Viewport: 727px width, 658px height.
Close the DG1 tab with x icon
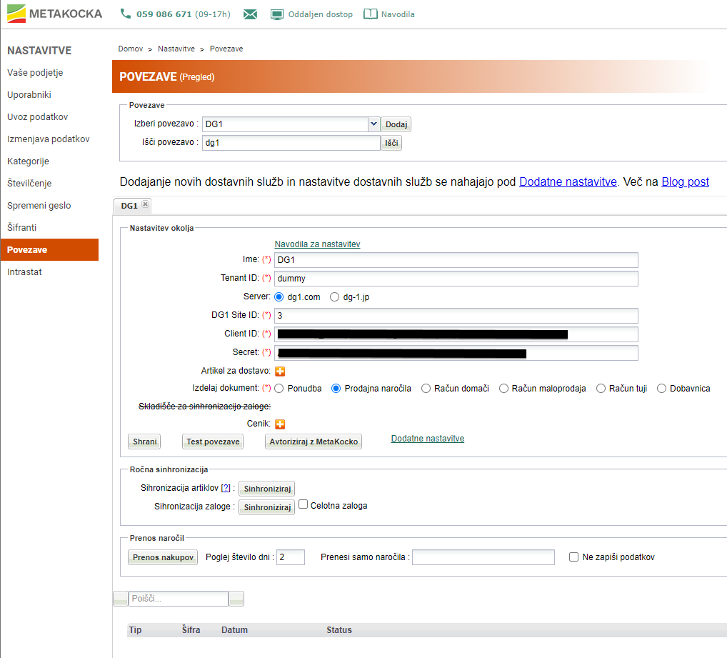pyautogui.click(x=145, y=204)
